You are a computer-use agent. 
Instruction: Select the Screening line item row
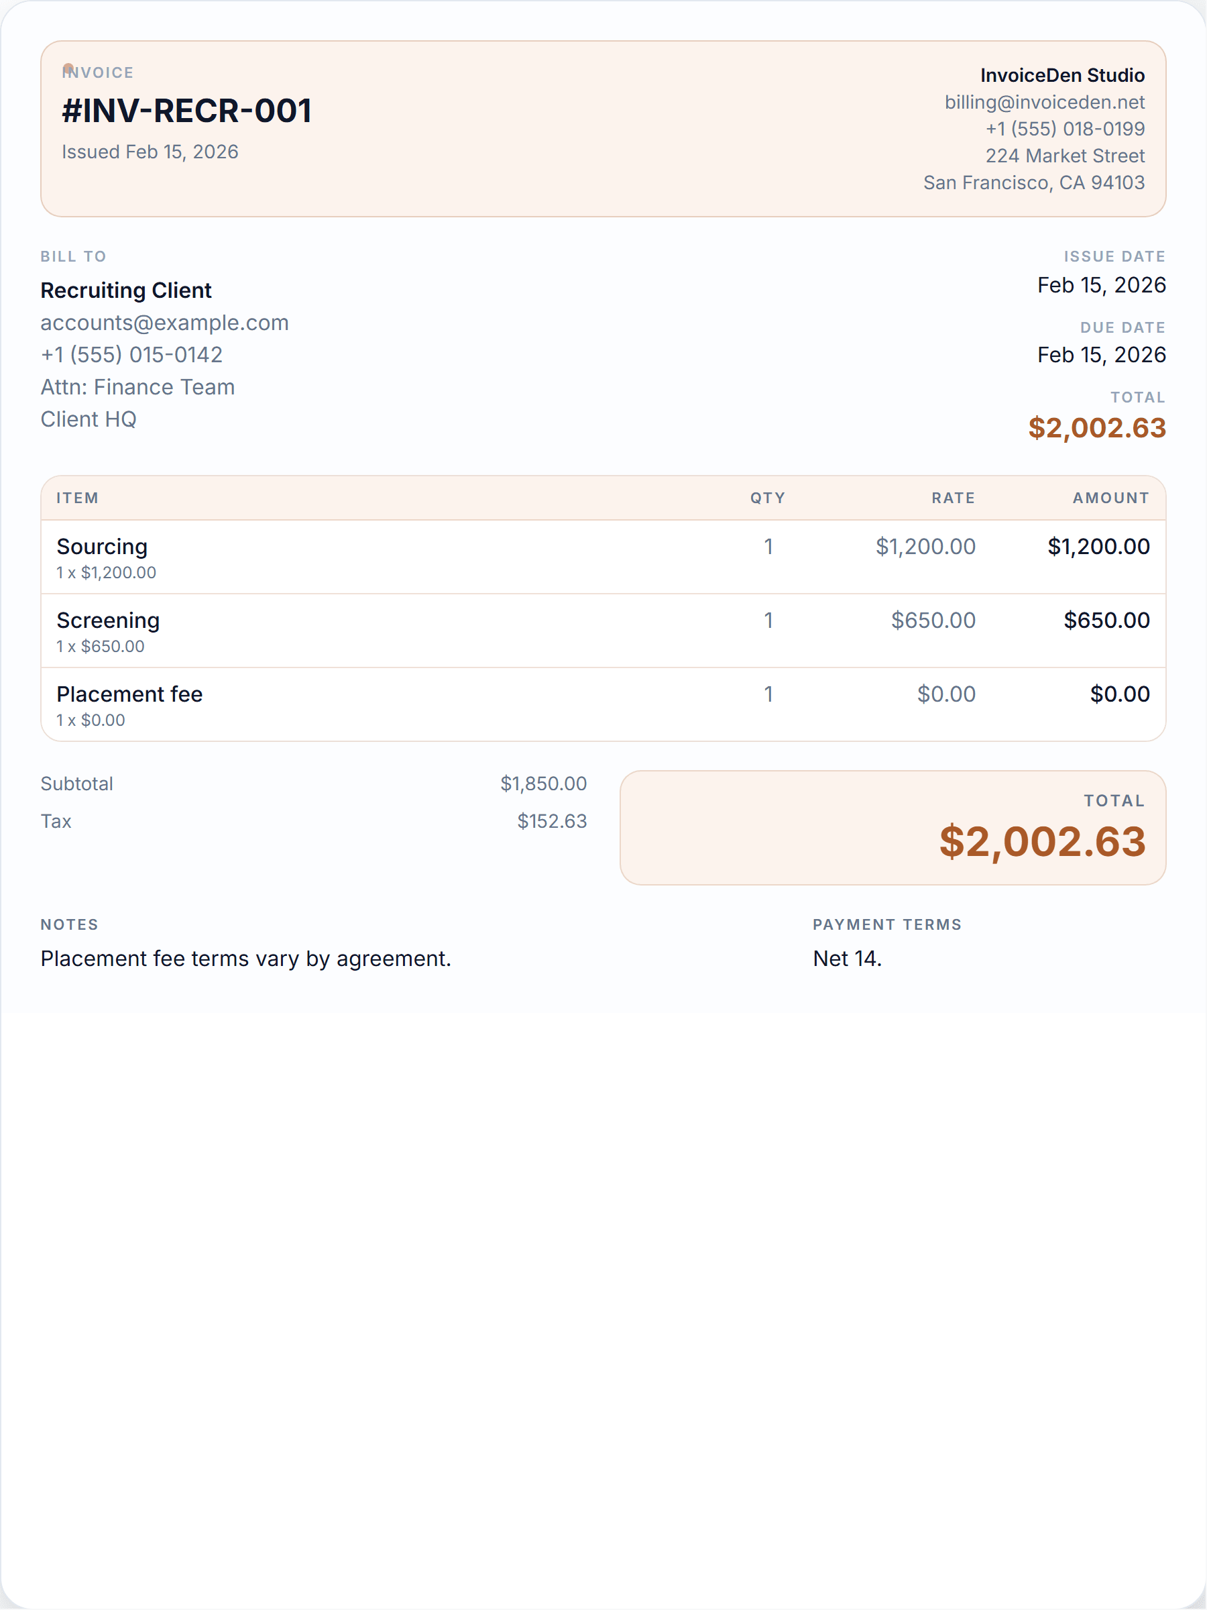point(603,631)
